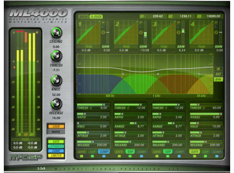
Task: Adjust band 1 THRESH slider
Action: 93,105
